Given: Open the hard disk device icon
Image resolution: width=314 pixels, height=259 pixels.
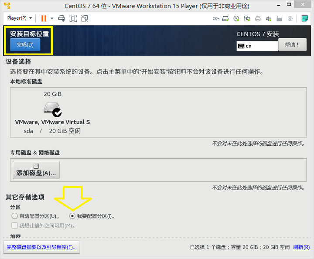Looking at the screenshot, I should (225, 19).
